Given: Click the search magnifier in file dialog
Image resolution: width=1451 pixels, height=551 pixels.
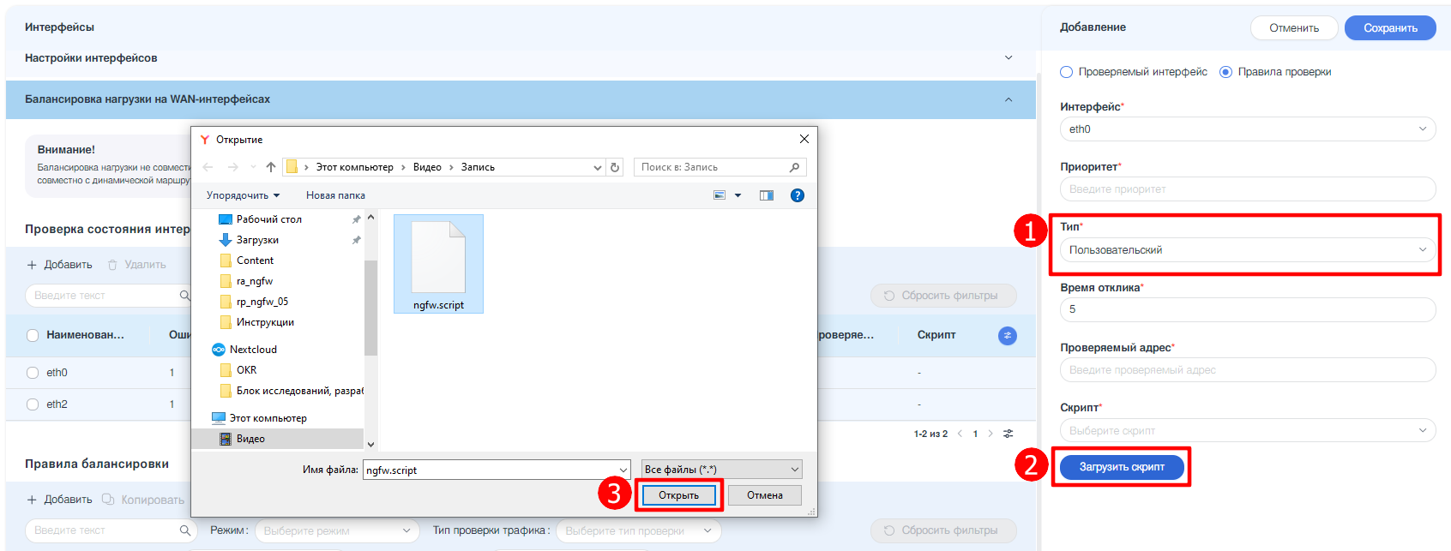Looking at the screenshot, I should tap(794, 167).
